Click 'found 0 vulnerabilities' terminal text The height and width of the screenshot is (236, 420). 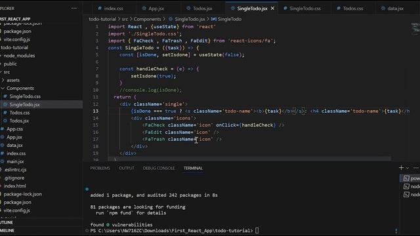(x=121, y=224)
